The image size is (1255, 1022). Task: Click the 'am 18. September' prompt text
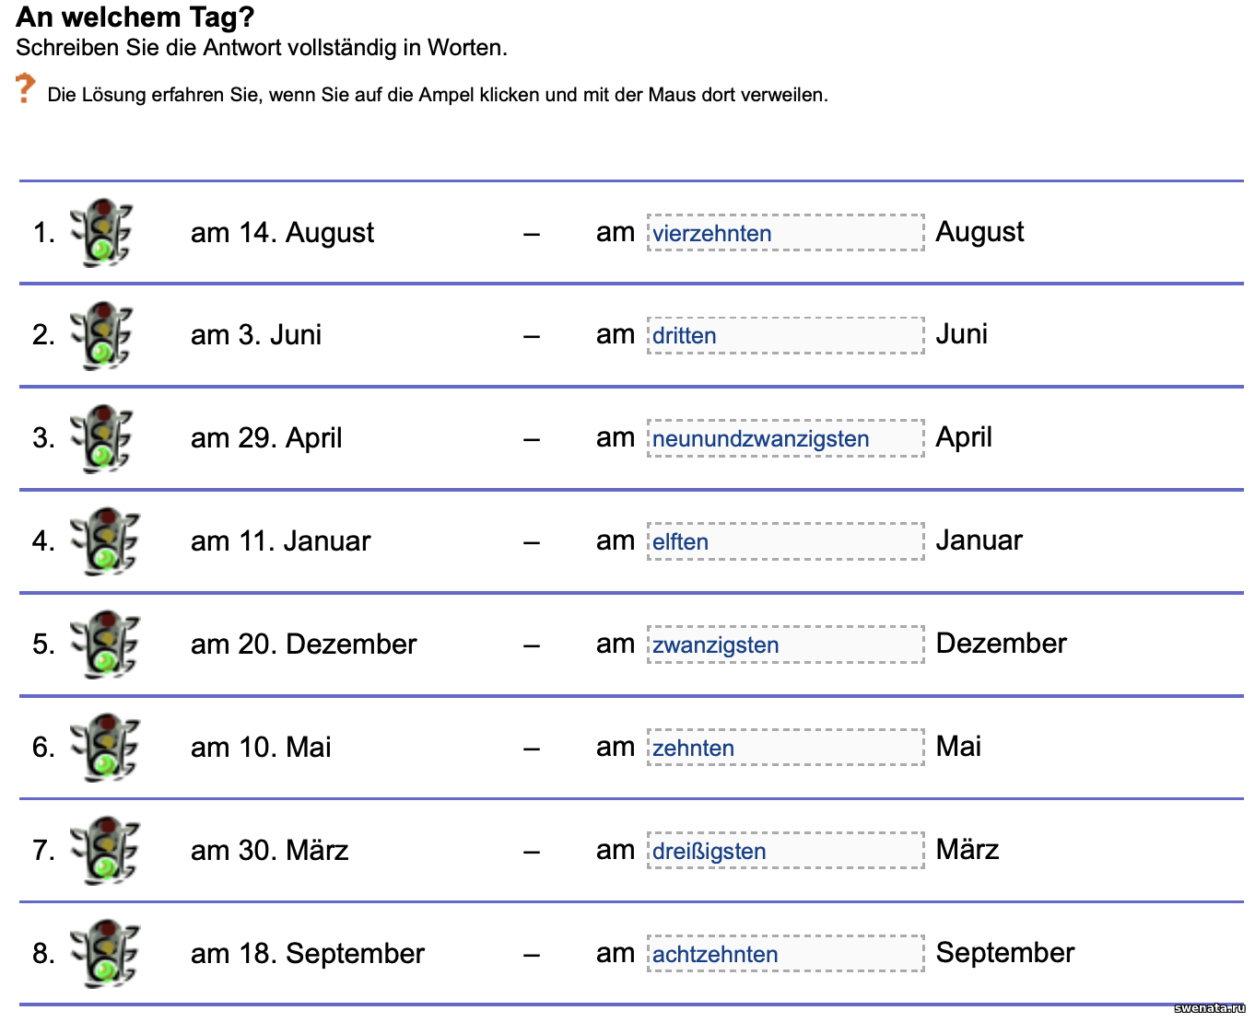[x=308, y=954]
